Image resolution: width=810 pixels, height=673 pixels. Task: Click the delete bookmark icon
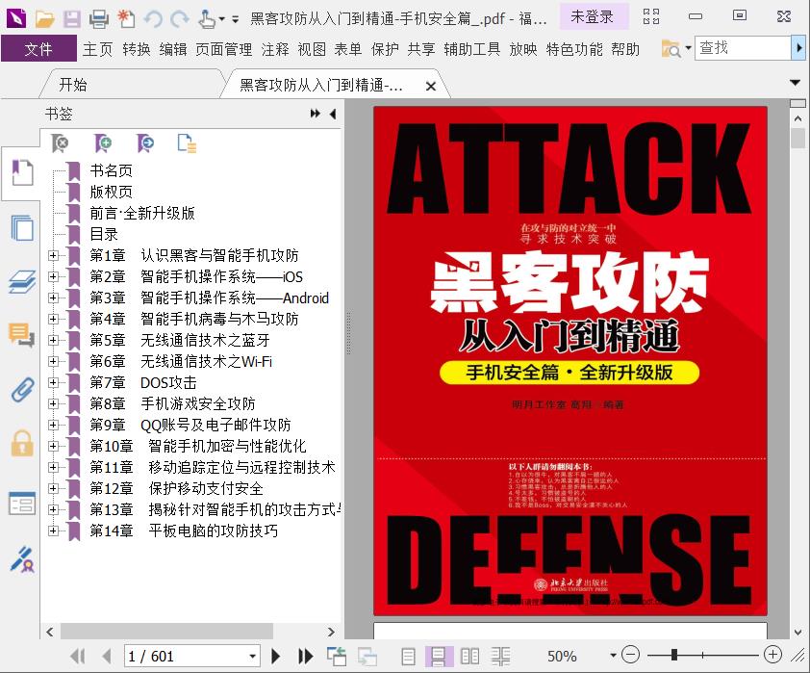point(60,143)
